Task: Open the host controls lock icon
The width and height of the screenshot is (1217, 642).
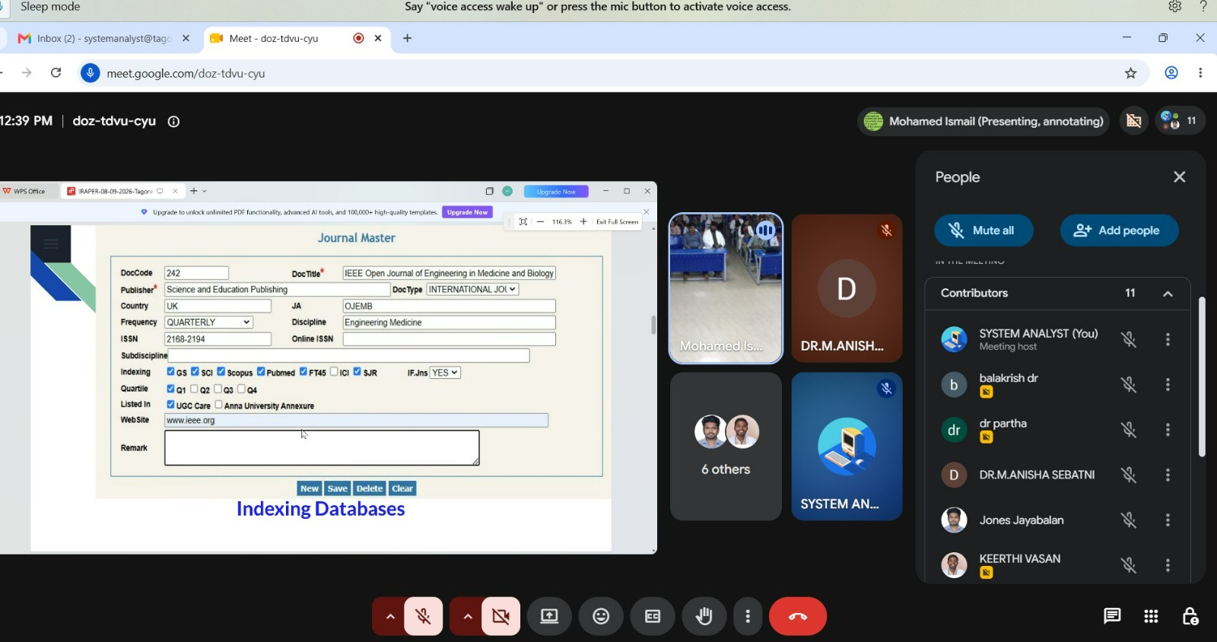Action: coord(1190,616)
